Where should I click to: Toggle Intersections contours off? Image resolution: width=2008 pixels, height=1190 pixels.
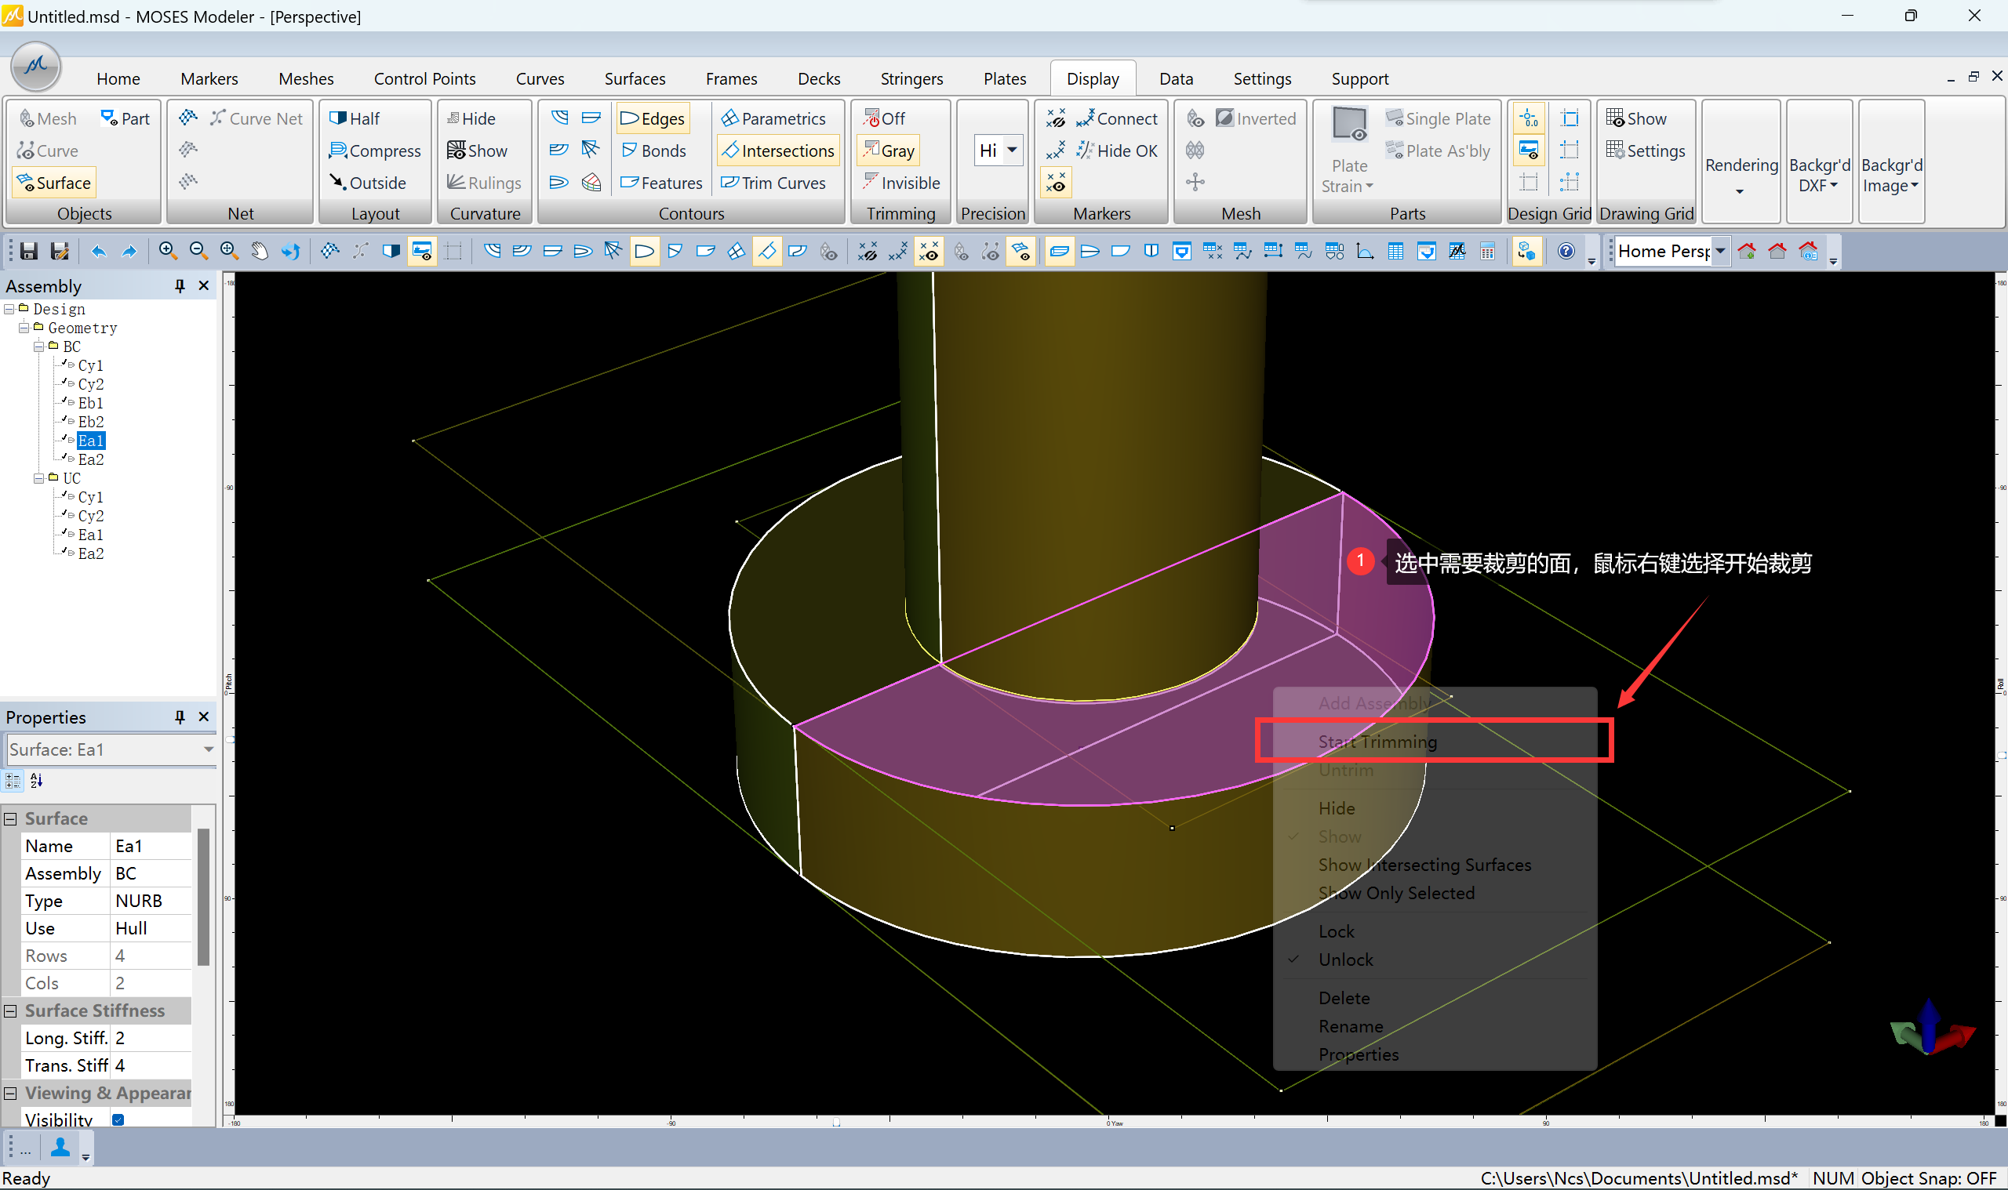[x=777, y=151]
